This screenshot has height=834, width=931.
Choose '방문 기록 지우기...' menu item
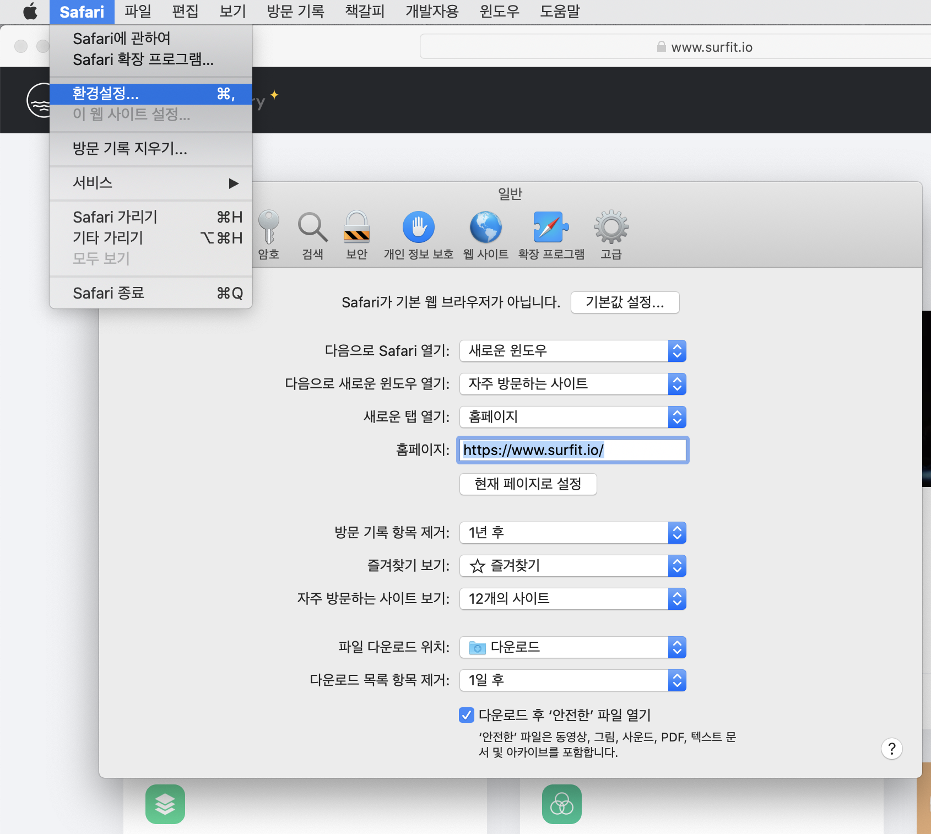[151, 149]
